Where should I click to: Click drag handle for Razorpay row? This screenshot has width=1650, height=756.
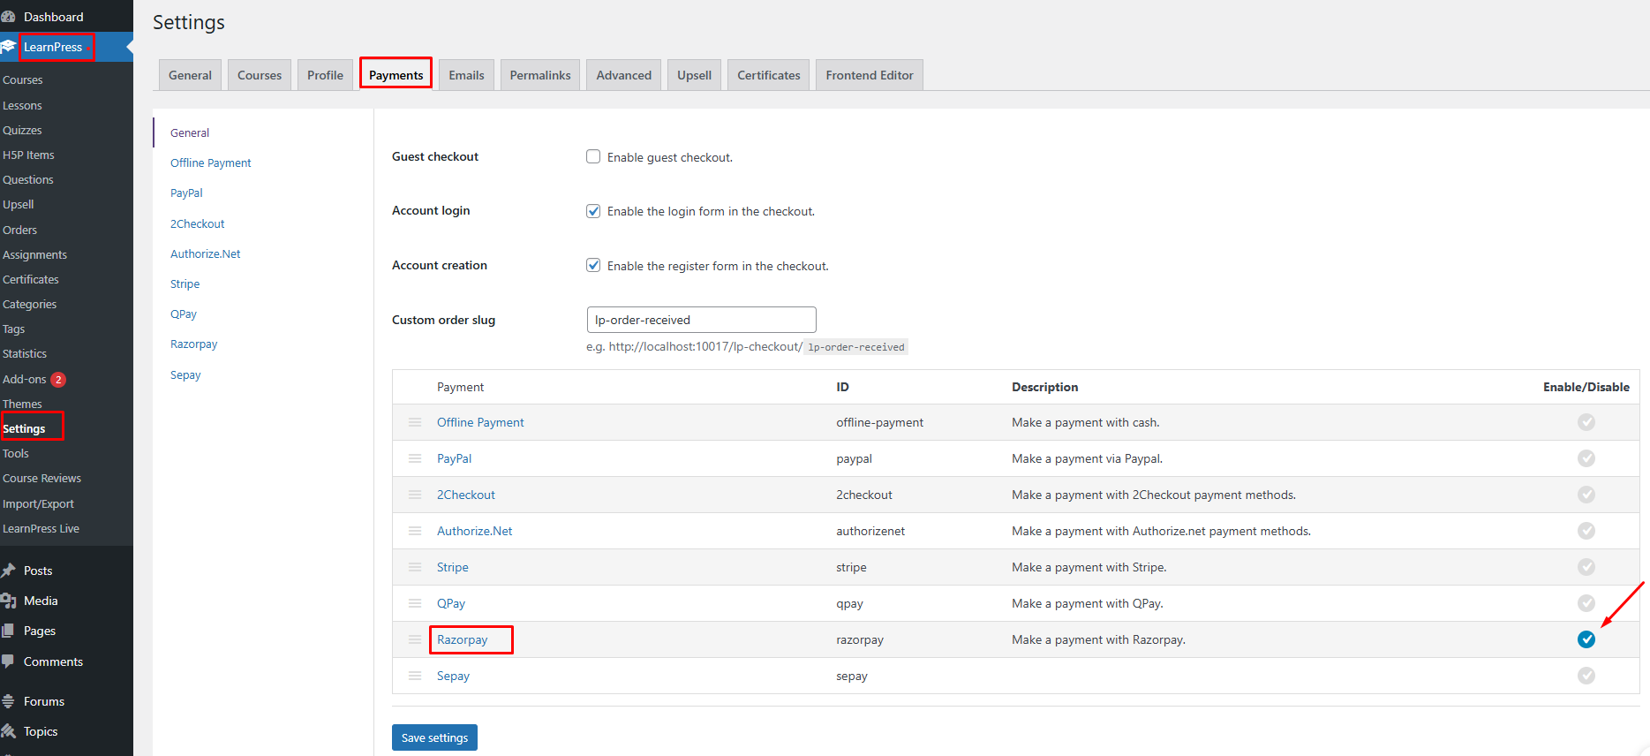click(x=415, y=639)
